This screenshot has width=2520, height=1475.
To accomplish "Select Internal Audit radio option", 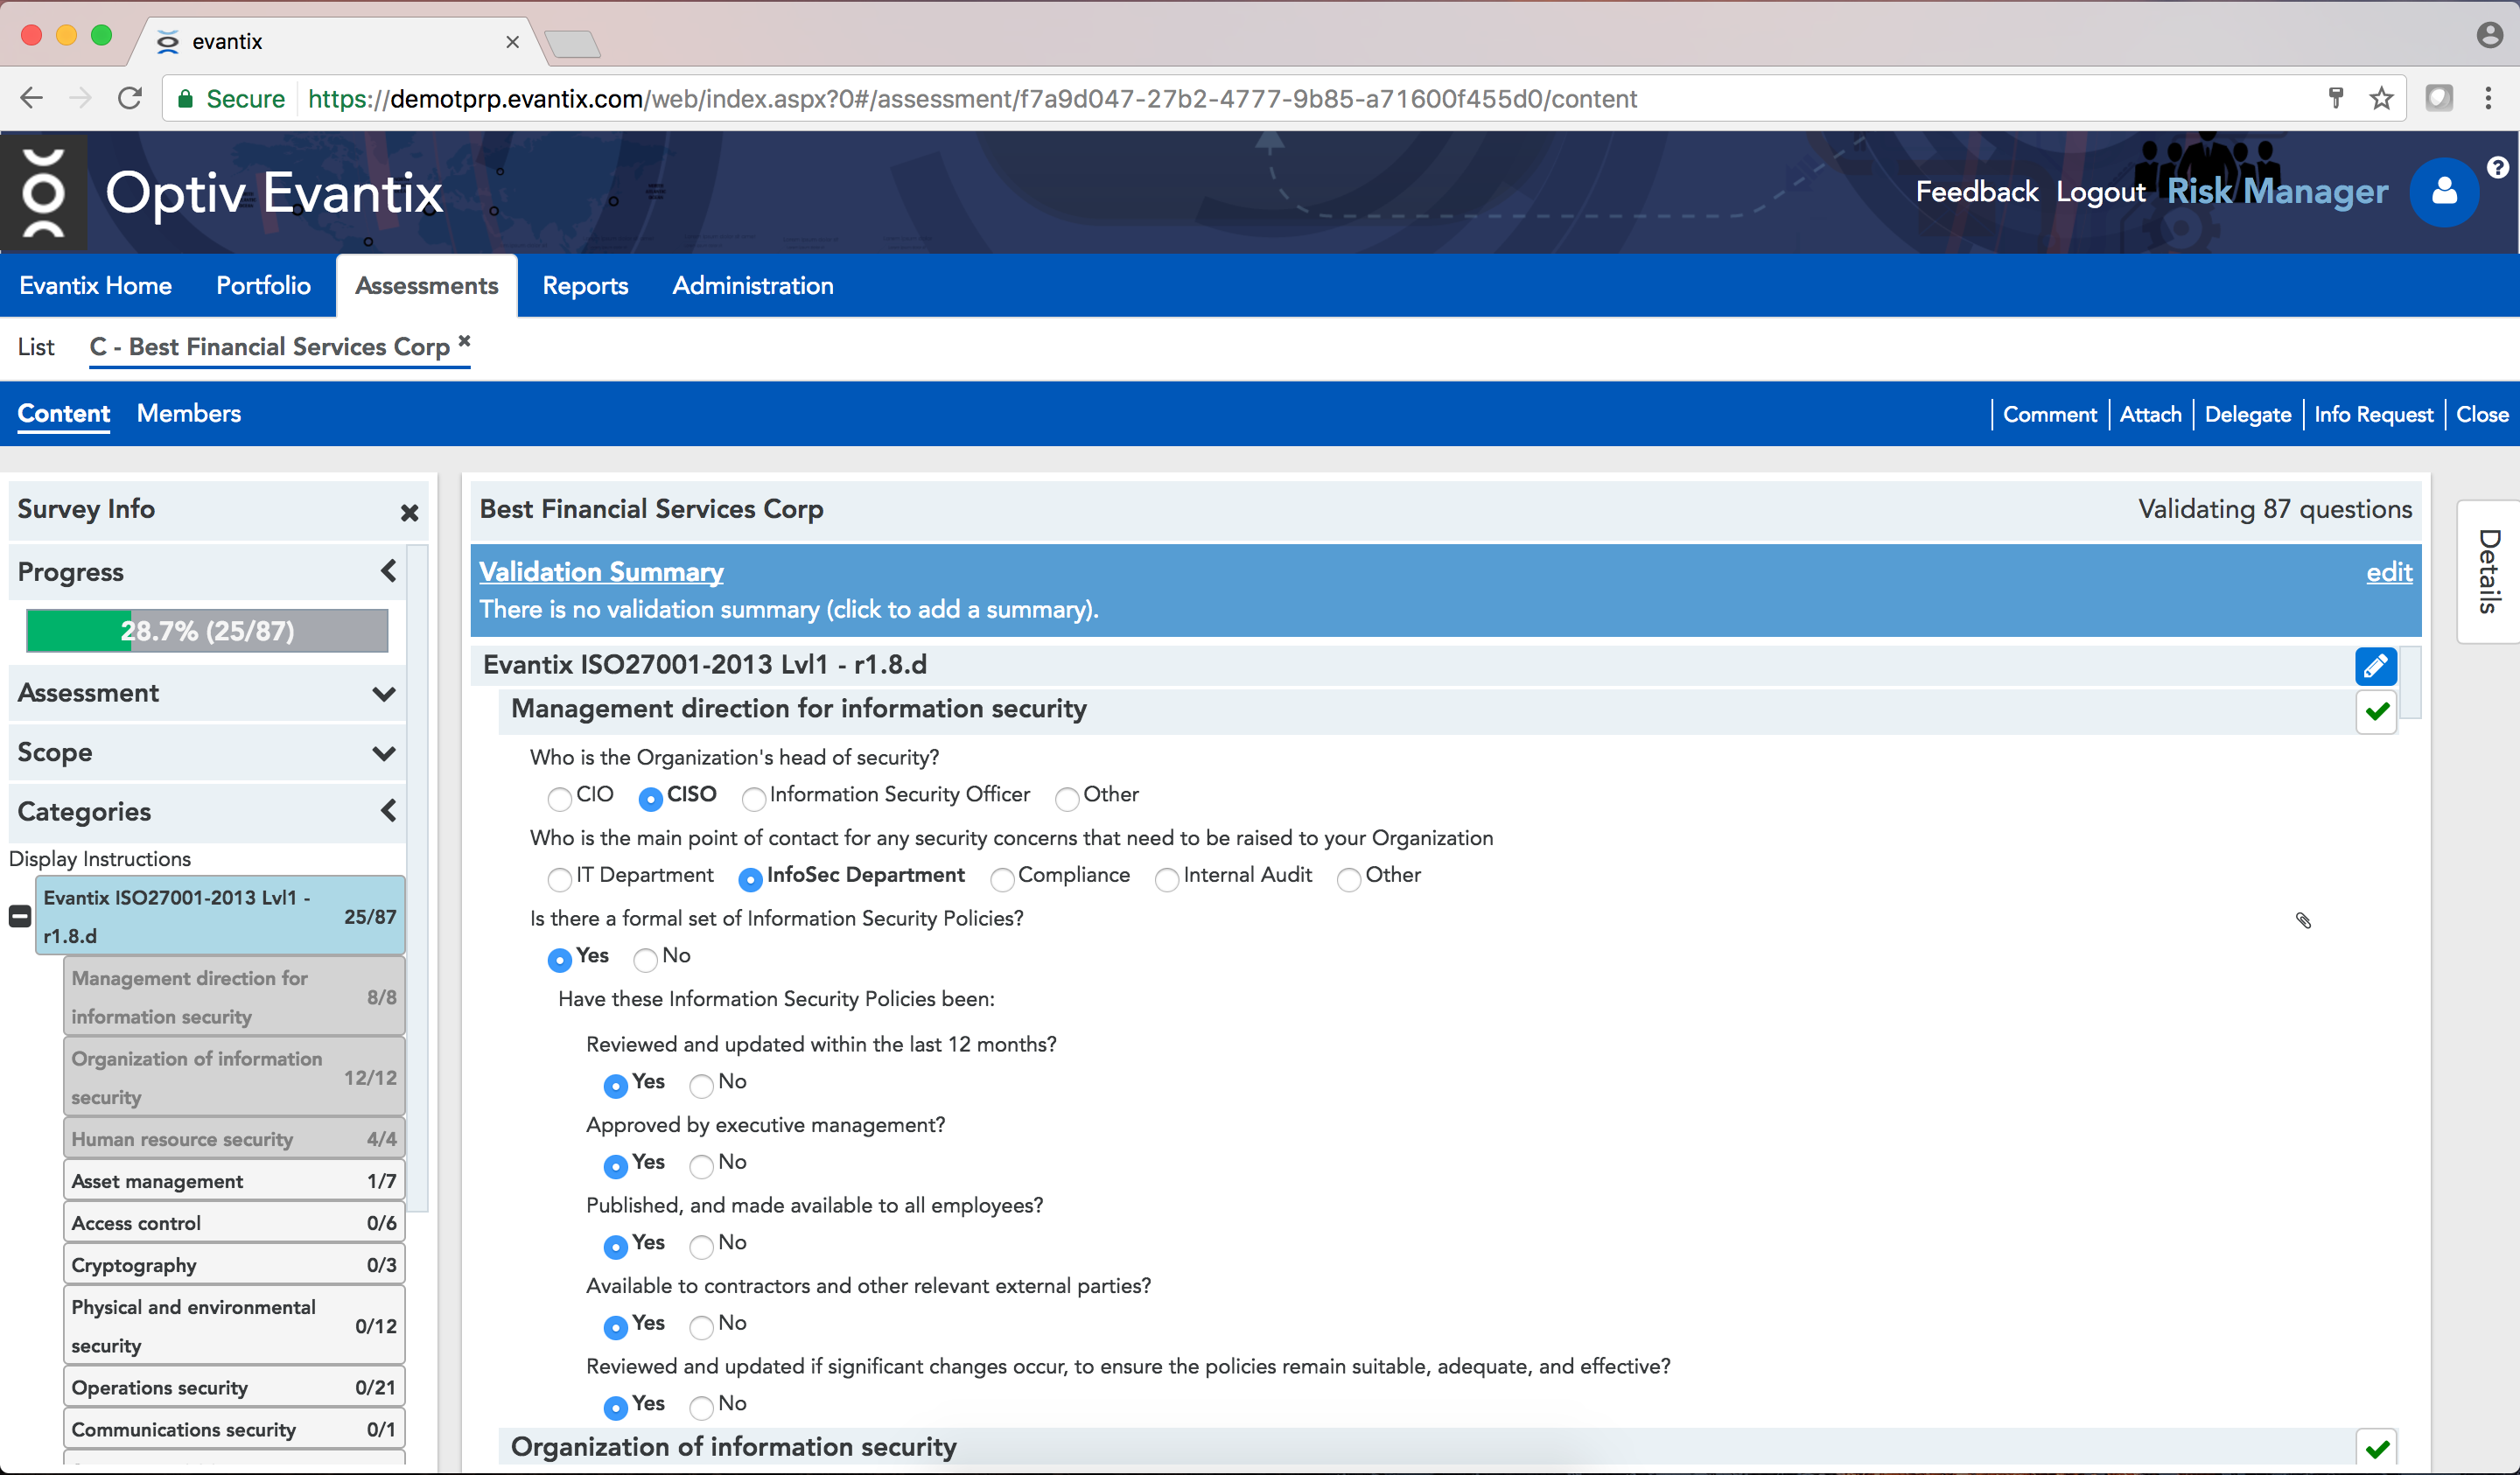I will 1166,879.
